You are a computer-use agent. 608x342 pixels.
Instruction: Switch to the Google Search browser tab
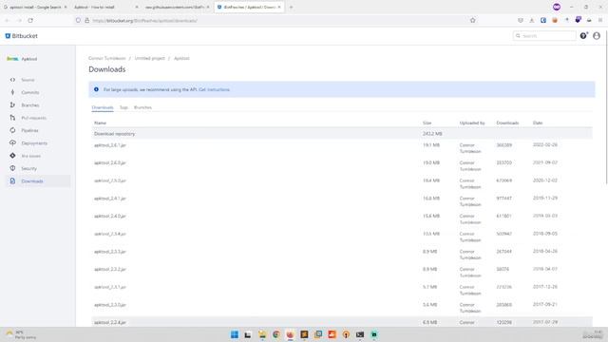click(35, 7)
